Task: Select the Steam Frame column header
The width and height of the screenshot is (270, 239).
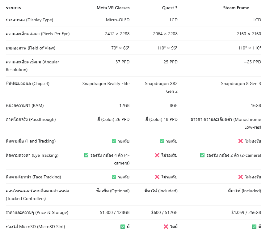Action: pos(236,8)
